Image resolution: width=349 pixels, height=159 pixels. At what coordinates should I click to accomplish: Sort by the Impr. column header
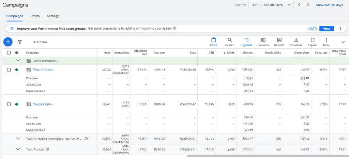pyautogui.click(x=107, y=53)
